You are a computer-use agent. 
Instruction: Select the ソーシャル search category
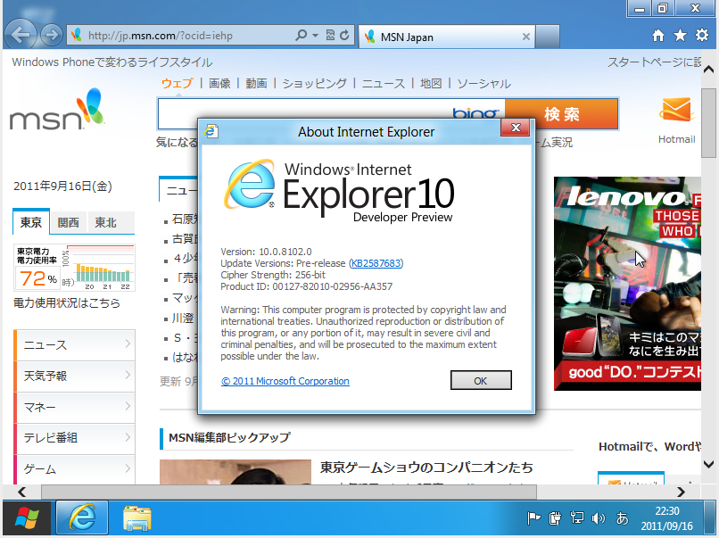(483, 84)
